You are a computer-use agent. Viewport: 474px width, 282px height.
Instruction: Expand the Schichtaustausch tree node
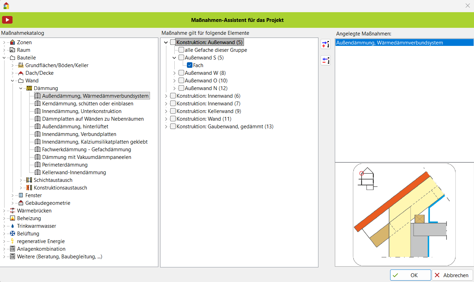coord(21,180)
